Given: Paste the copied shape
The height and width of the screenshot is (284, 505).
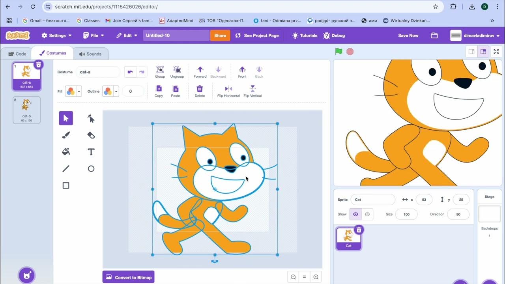Looking at the screenshot, I should pyautogui.click(x=176, y=91).
